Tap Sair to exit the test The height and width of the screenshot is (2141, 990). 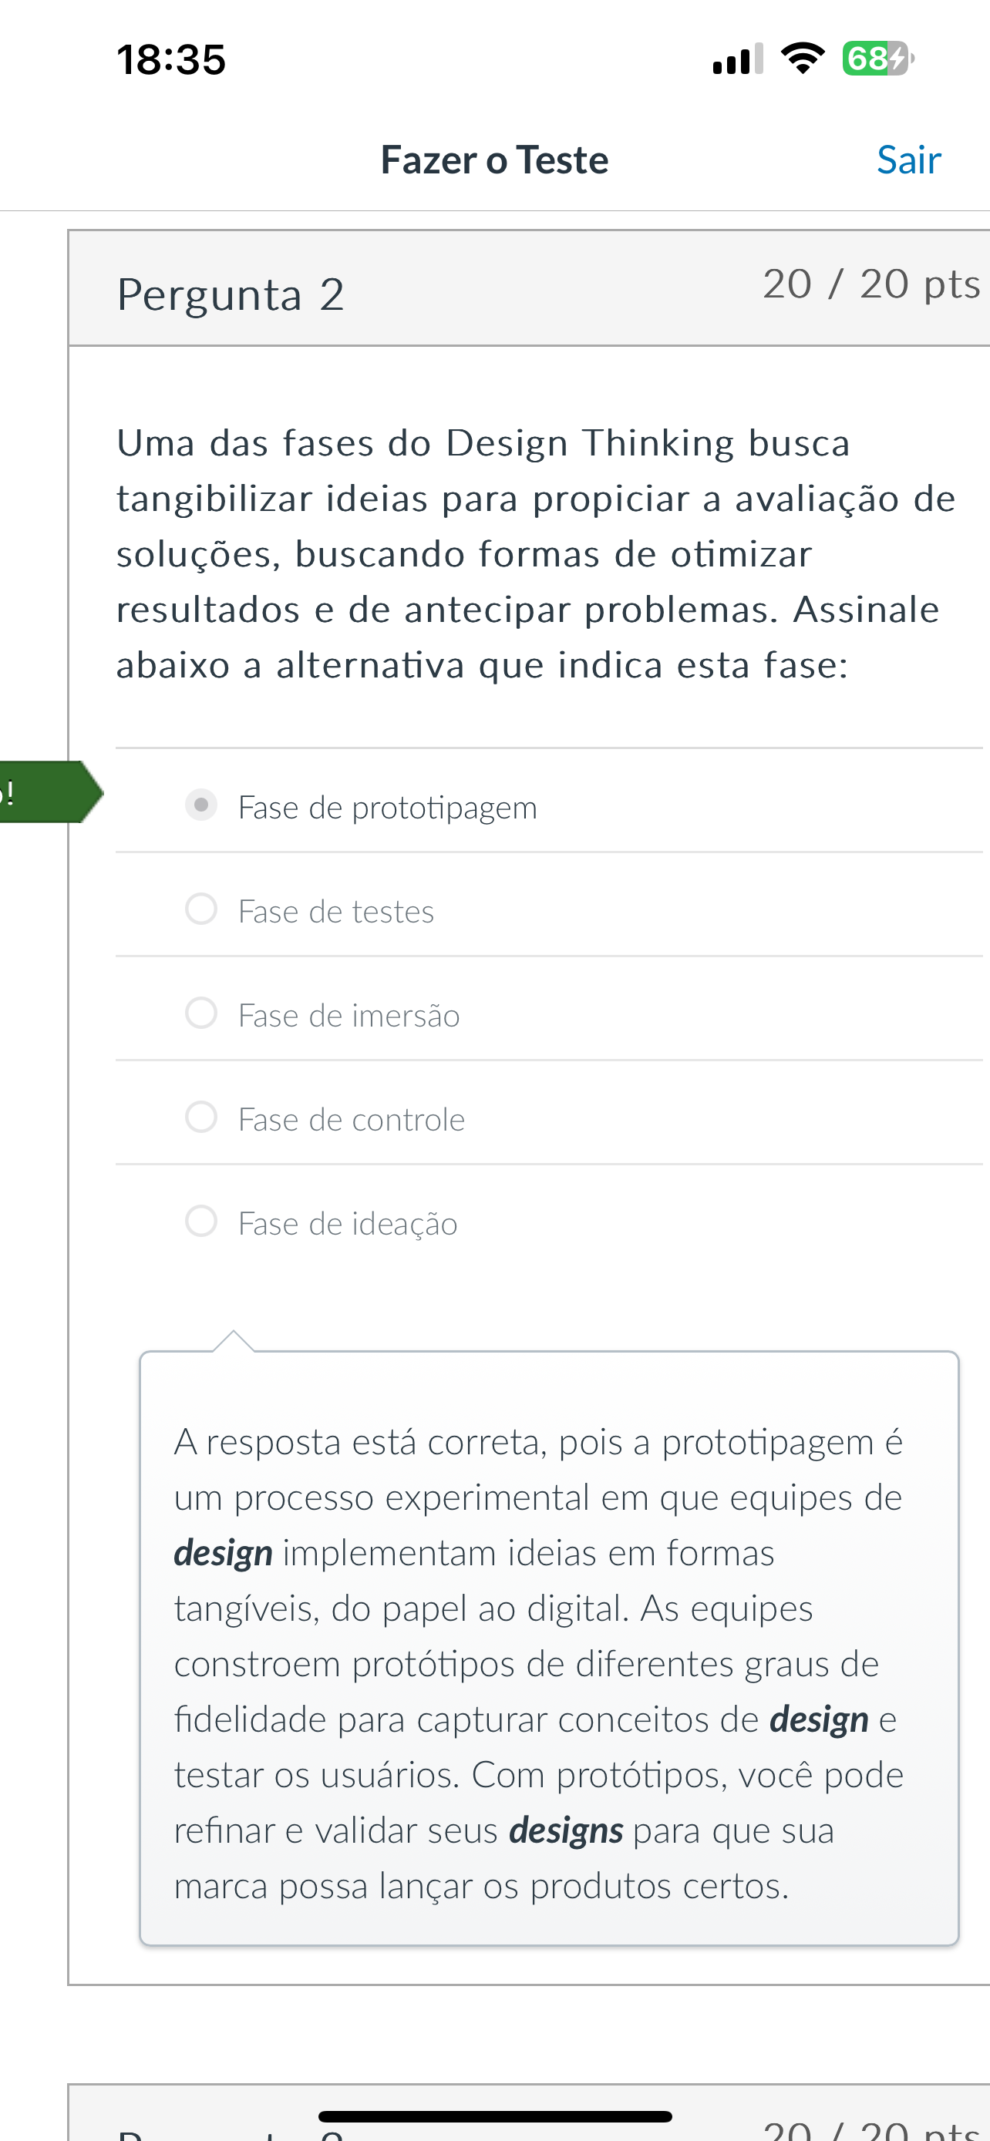[908, 160]
